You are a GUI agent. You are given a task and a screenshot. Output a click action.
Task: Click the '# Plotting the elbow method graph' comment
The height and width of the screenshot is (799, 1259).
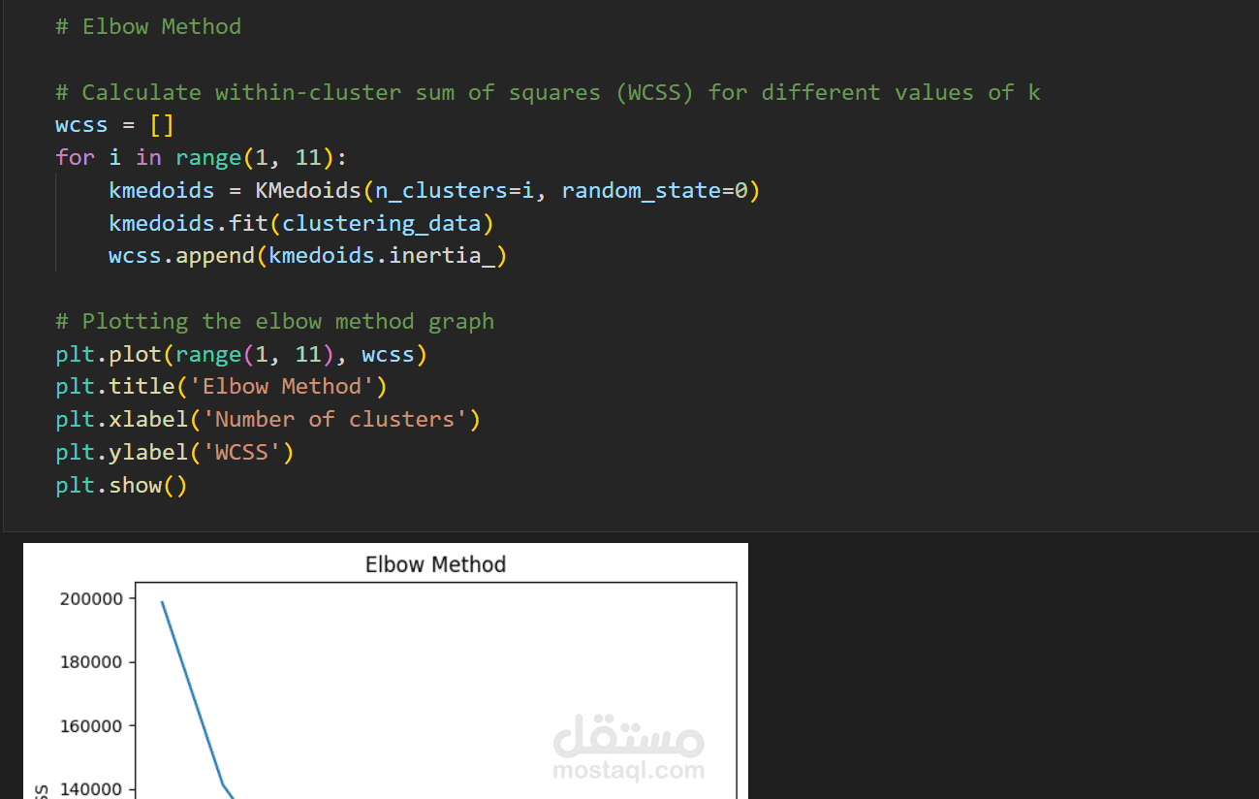point(274,321)
